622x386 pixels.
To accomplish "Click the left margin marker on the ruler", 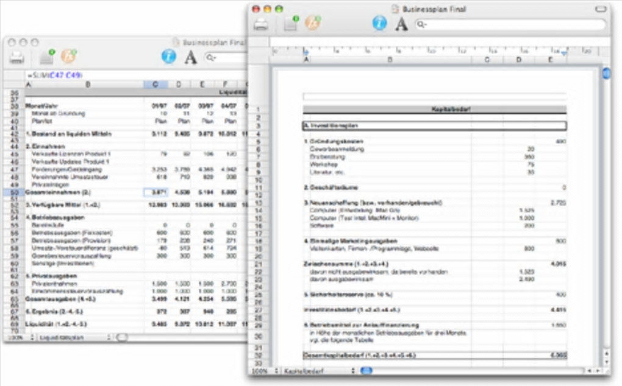I will tap(306, 52).
